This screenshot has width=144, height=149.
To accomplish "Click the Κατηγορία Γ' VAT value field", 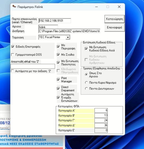I will [x=101, y=120].
